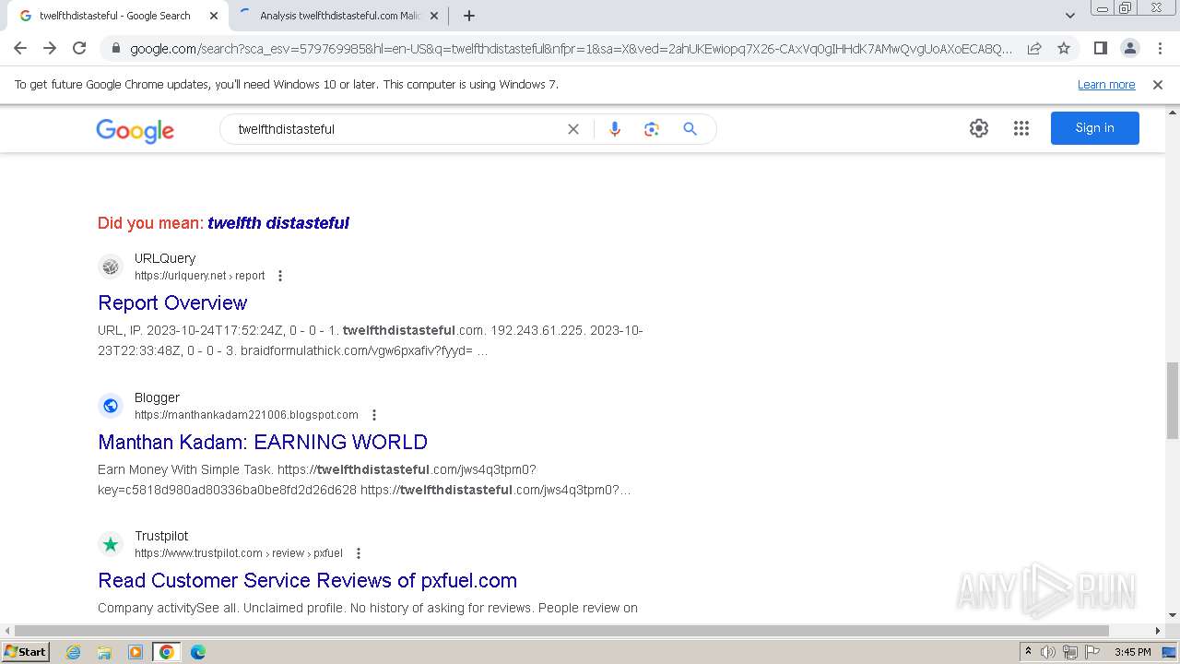This screenshot has width=1180, height=664.
Task: Focus the Google search input field
Action: point(396,129)
